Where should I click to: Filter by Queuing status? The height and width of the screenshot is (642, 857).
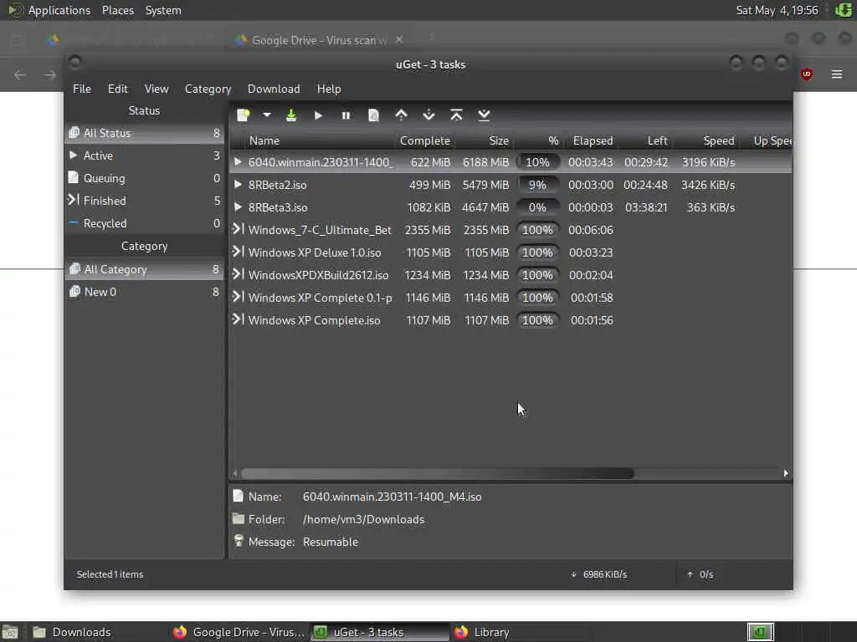click(x=144, y=178)
